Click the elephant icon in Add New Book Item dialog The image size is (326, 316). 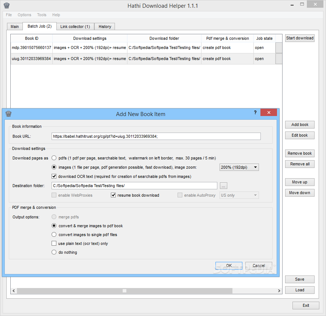[x=8, y=114]
